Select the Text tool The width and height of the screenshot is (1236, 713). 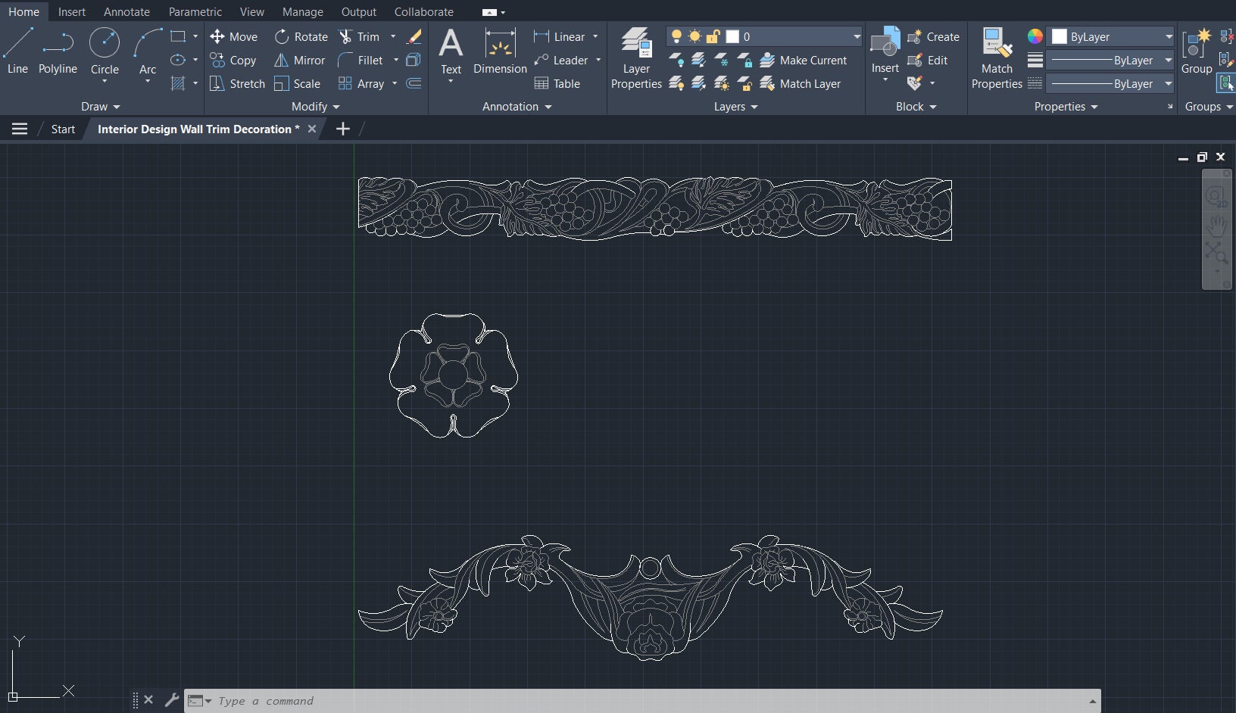(451, 51)
